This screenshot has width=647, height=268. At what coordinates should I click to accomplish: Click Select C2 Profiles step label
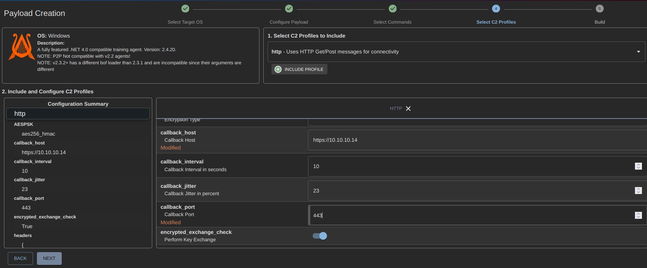point(496,22)
